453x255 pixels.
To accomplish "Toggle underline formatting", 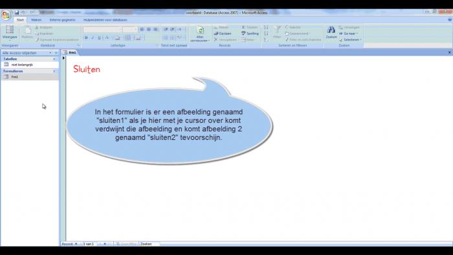I will click(x=100, y=38).
